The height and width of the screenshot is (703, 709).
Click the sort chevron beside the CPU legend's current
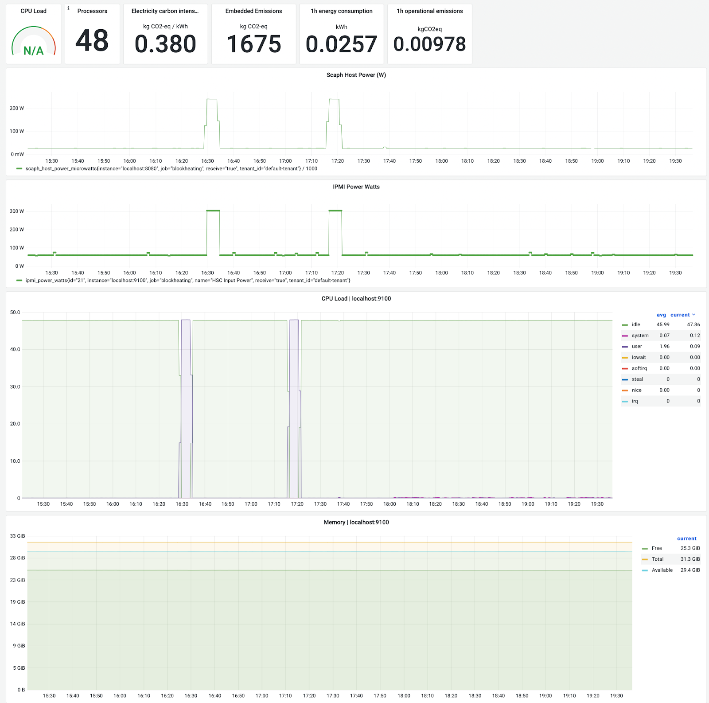pyautogui.click(x=693, y=315)
